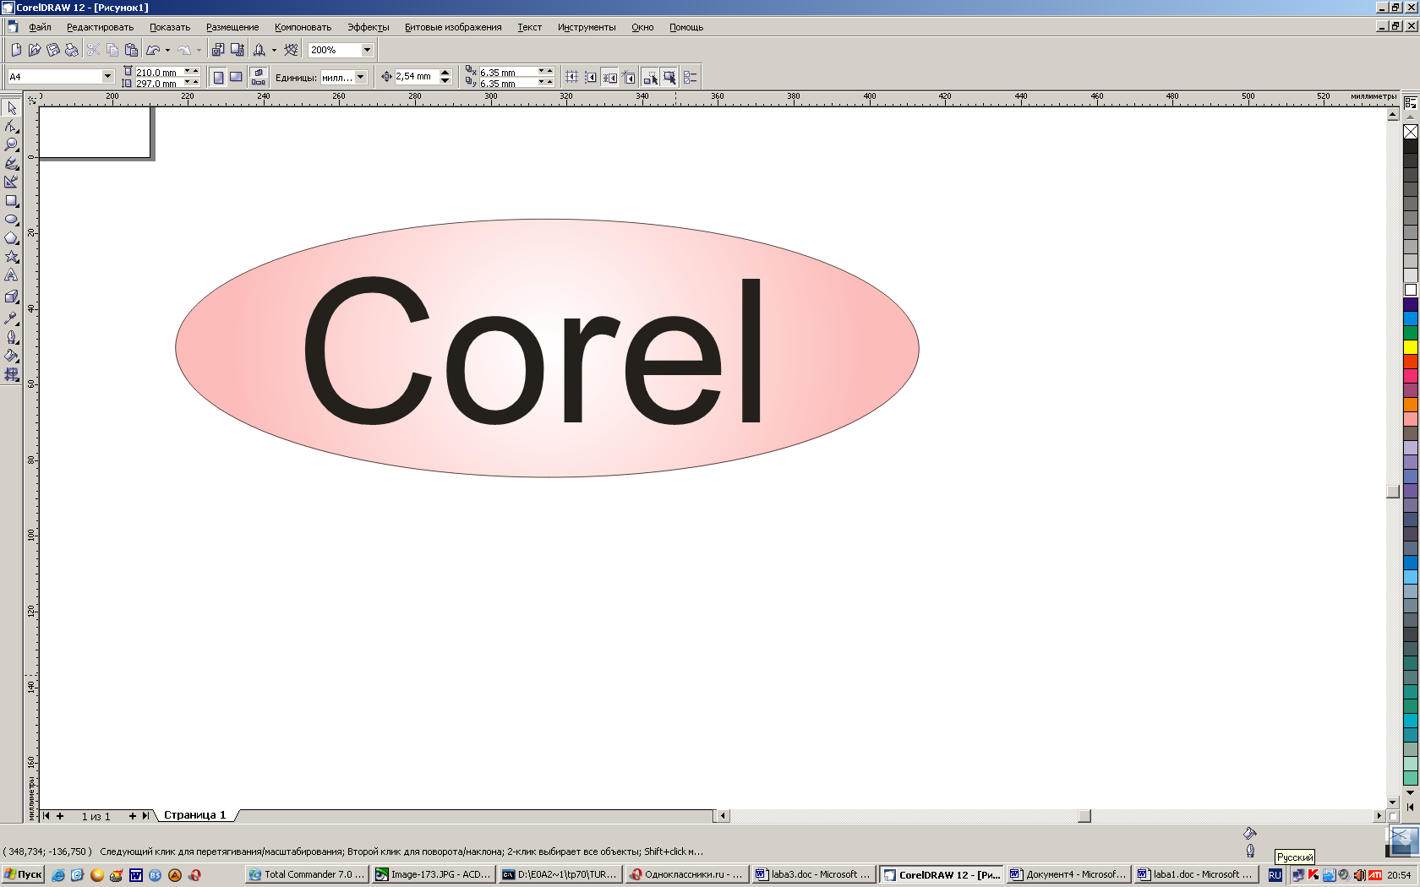The width and height of the screenshot is (1420, 887).
Task: Open the Текст menu
Action: click(x=529, y=27)
